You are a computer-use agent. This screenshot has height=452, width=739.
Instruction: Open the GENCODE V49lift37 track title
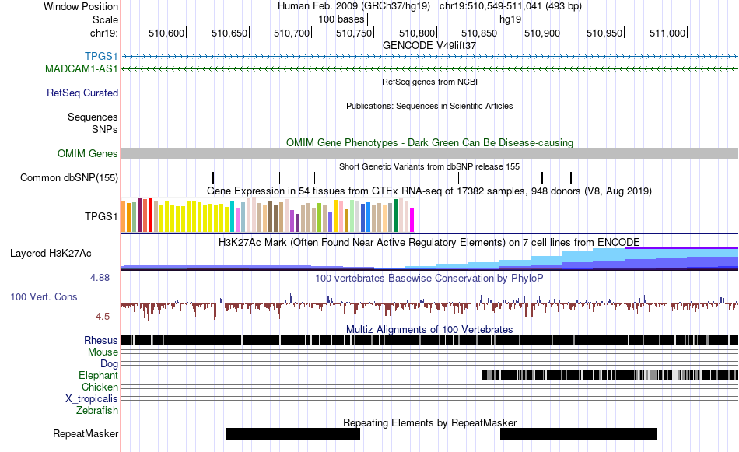tap(429, 46)
